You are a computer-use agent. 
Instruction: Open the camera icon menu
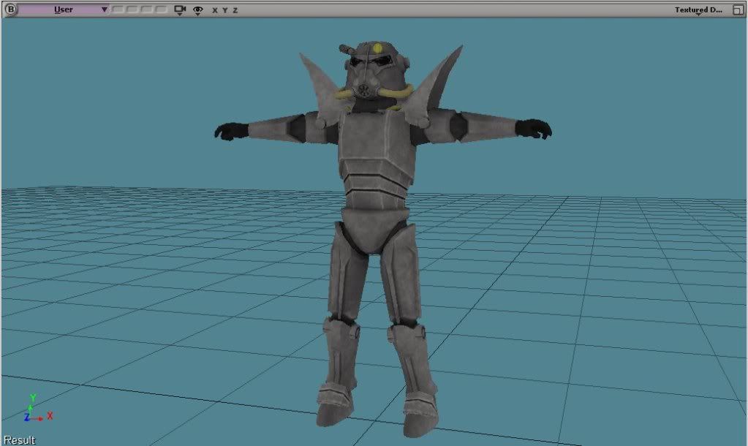(x=180, y=10)
